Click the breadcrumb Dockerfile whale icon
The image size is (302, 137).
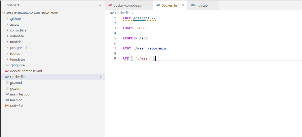(x=112, y=13)
